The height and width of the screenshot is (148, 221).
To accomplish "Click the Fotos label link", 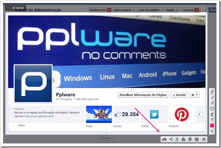I will point(89,126).
